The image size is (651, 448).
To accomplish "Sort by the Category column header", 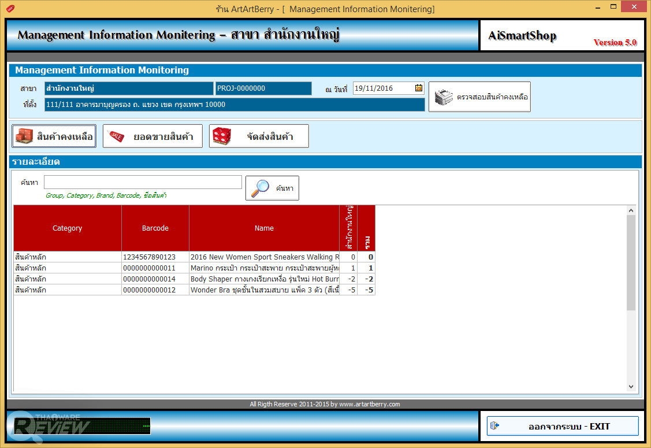I will [x=67, y=228].
